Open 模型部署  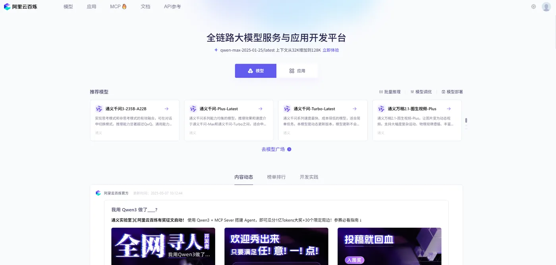tap(452, 92)
